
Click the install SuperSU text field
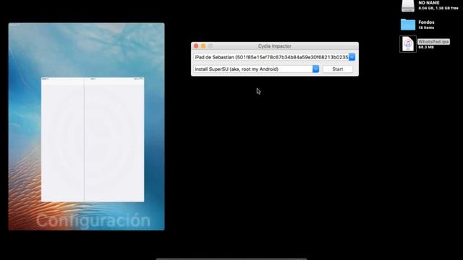tap(253, 69)
